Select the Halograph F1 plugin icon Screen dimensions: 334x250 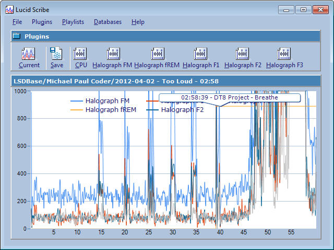(x=200, y=54)
